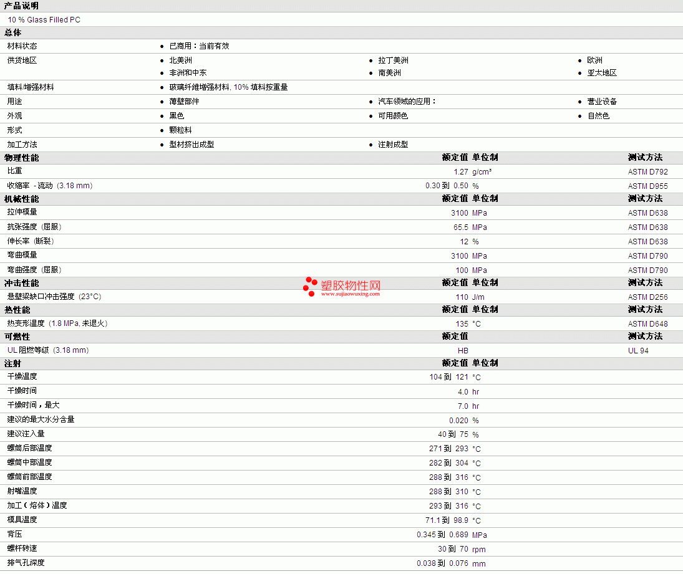683x574 pixels.
Task: Click 抗张强度 value 65.5 MPa
Action: tap(470, 227)
